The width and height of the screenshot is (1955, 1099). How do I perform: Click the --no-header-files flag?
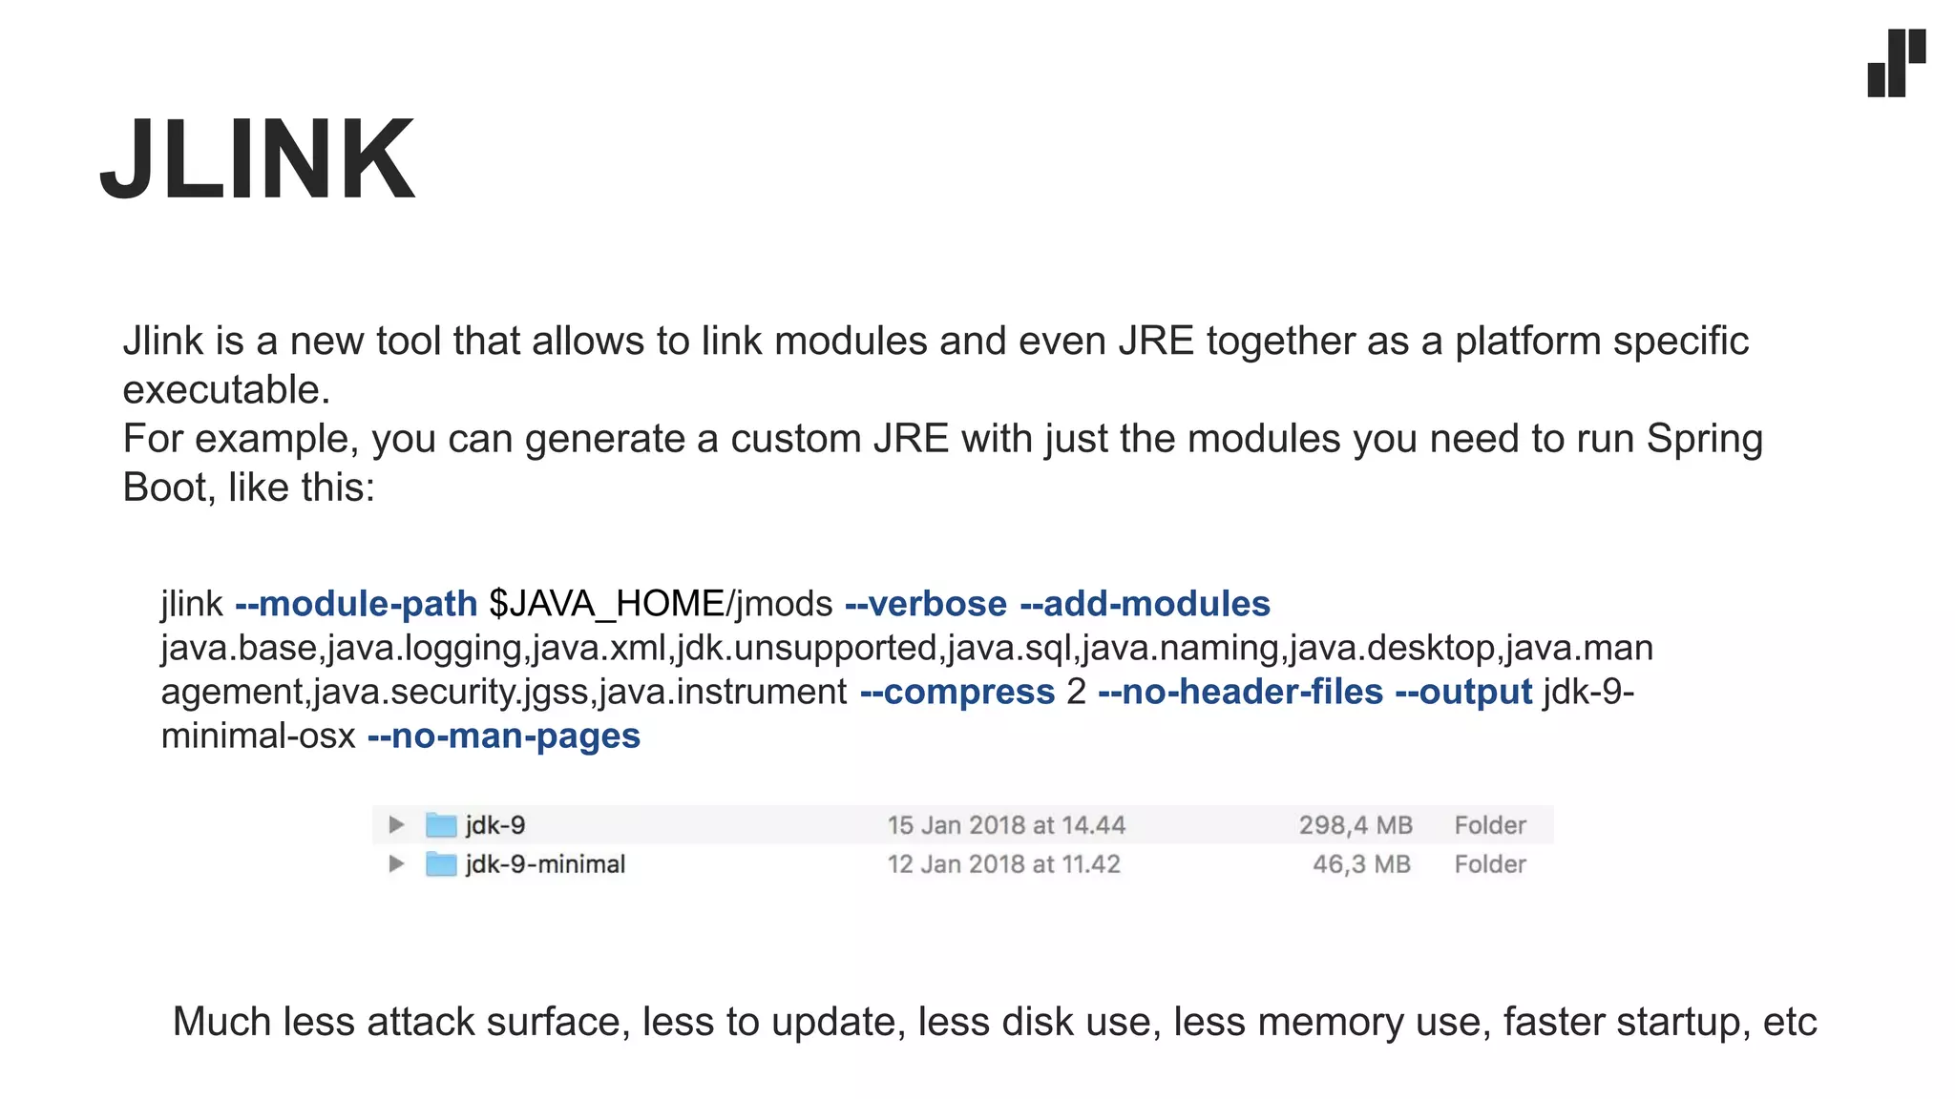(1240, 692)
